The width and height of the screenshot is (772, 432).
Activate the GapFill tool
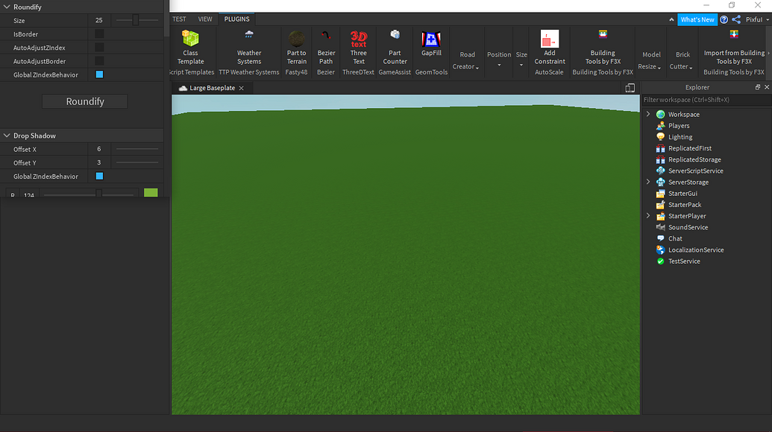[431, 43]
